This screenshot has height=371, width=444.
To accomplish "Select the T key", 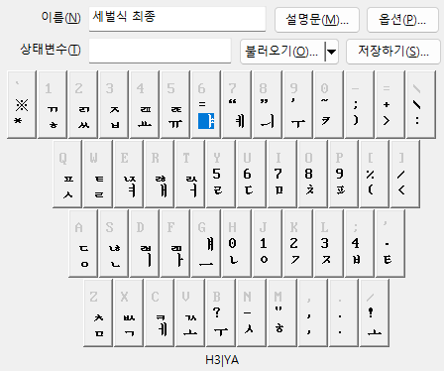I will [x=190, y=174].
